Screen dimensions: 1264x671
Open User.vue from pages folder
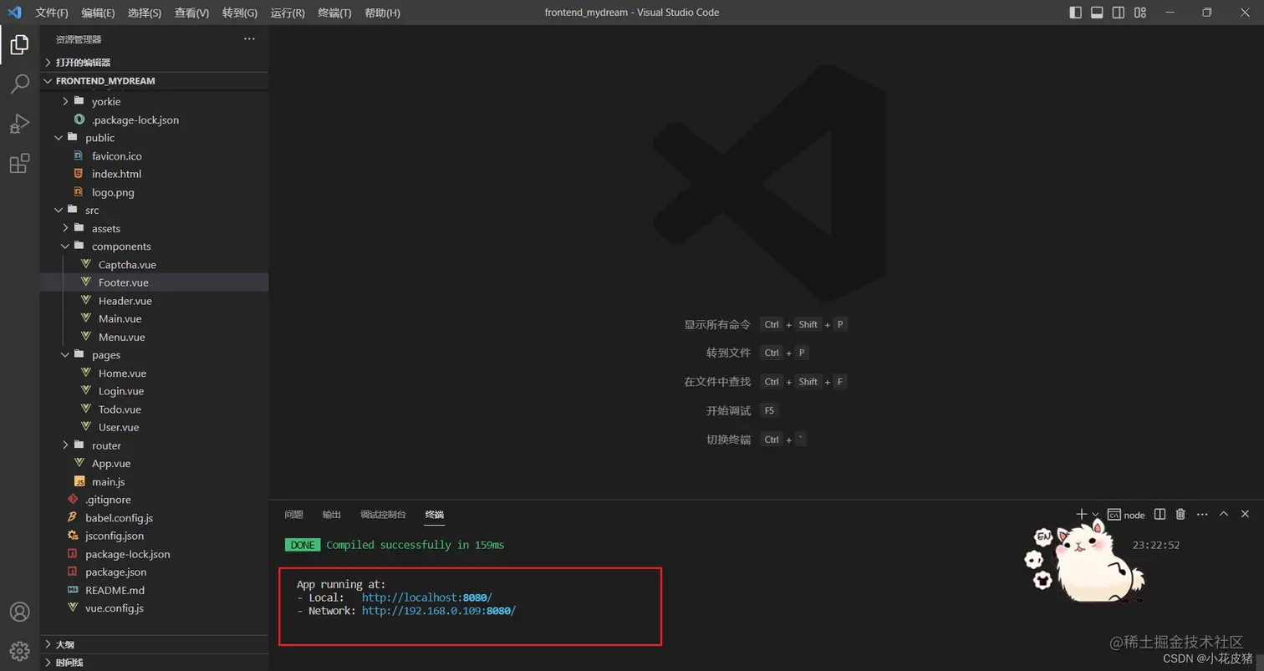pyautogui.click(x=155, y=428)
